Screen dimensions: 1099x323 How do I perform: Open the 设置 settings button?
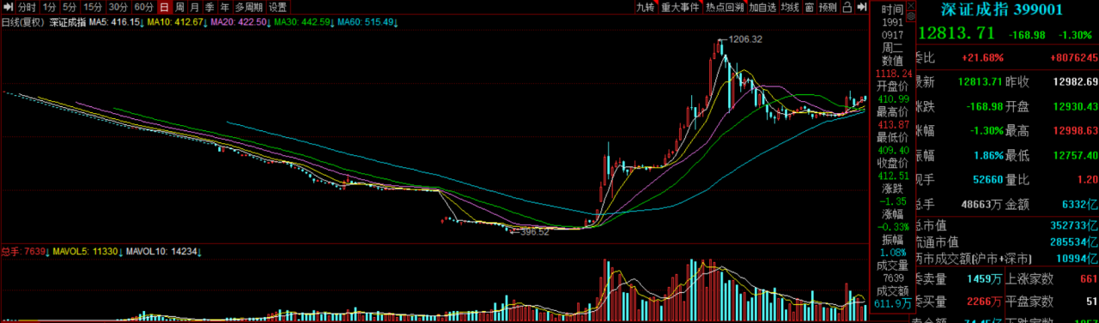pyautogui.click(x=278, y=7)
